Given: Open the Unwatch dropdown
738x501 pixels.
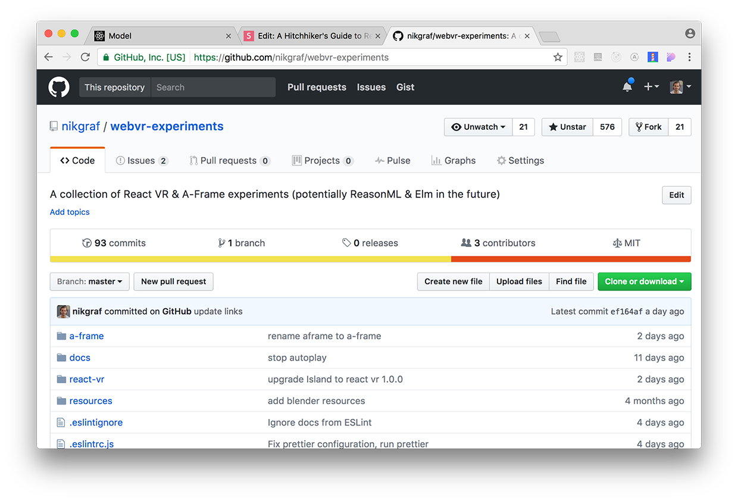Looking at the screenshot, I should pos(479,127).
